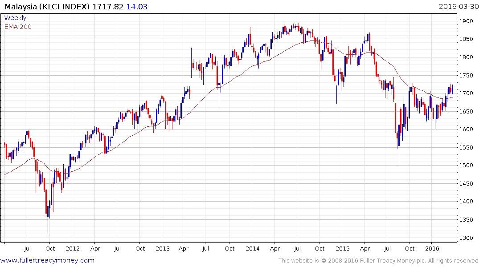Click the 2012 year label on time axis

click(73, 248)
